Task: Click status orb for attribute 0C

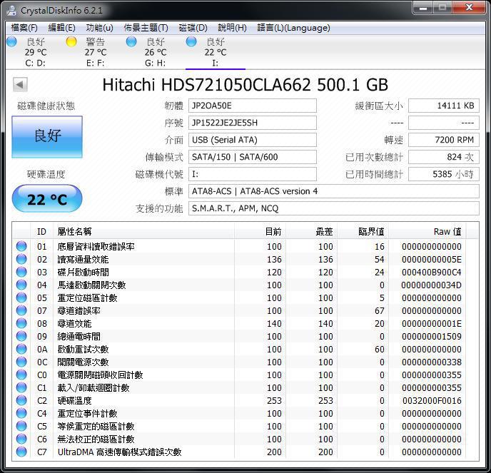Action: (x=21, y=362)
